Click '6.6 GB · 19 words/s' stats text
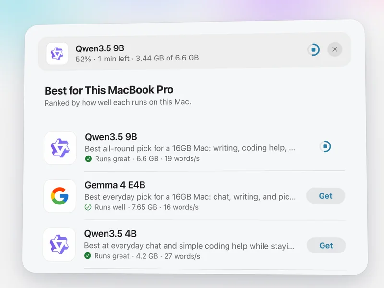The width and height of the screenshot is (384, 288). pos(168,159)
